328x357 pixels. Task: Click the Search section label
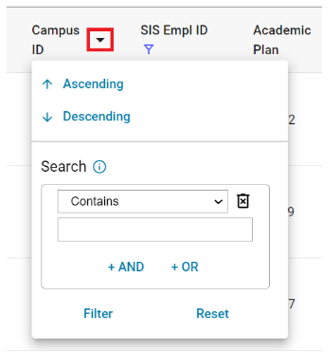(x=64, y=166)
